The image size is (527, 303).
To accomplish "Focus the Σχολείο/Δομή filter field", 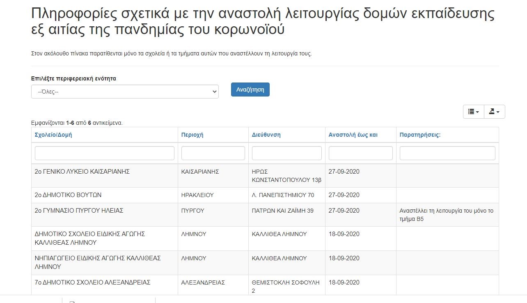I will [x=105, y=153].
